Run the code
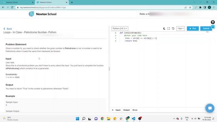 (x=193, y=28)
